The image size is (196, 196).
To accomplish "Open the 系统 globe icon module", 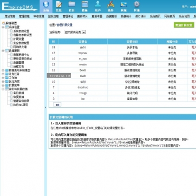I will click(x=46, y=6).
